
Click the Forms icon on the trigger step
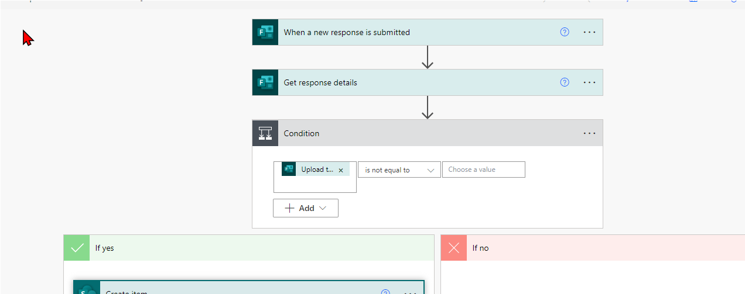click(x=265, y=32)
